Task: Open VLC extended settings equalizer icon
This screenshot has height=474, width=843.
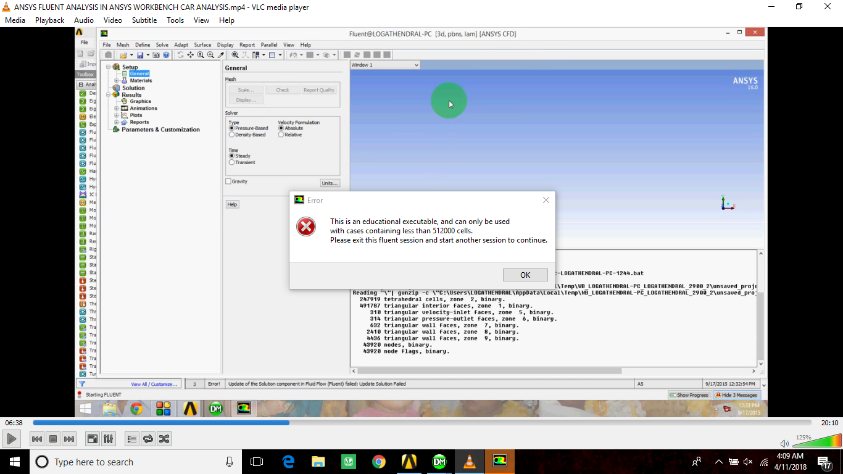Action: 109,439
